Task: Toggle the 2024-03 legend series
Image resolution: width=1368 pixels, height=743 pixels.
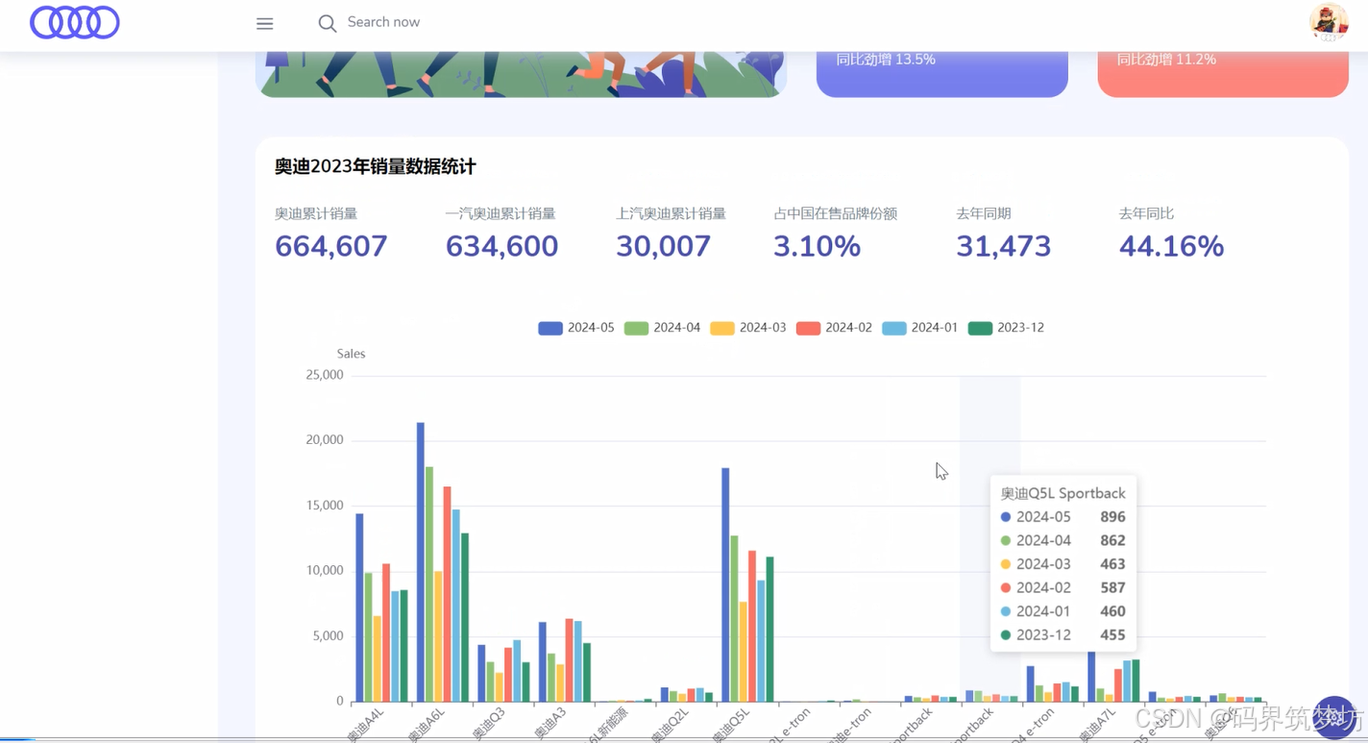Action: (x=748, y=328)
